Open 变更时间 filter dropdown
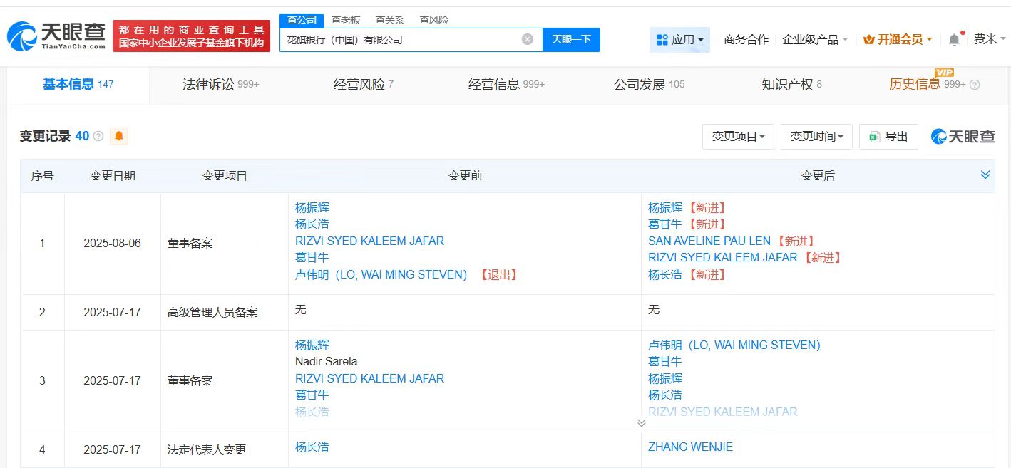This screenshot has height=468, width=1011. pos(816,136)
